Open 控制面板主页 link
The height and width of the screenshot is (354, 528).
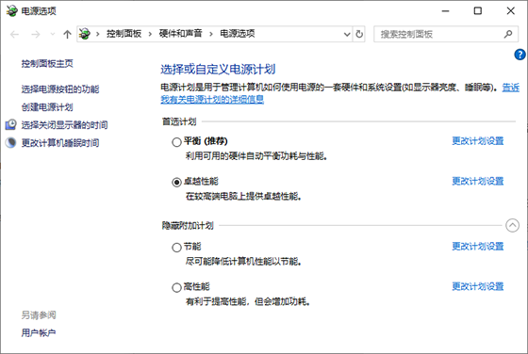[x=47, y=63]
